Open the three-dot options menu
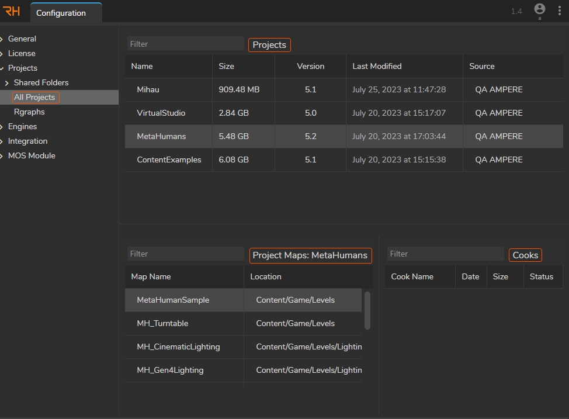Image resolution: width=569 pixels, height=419 pixels. pyautogui.click(x=559, y=11)
